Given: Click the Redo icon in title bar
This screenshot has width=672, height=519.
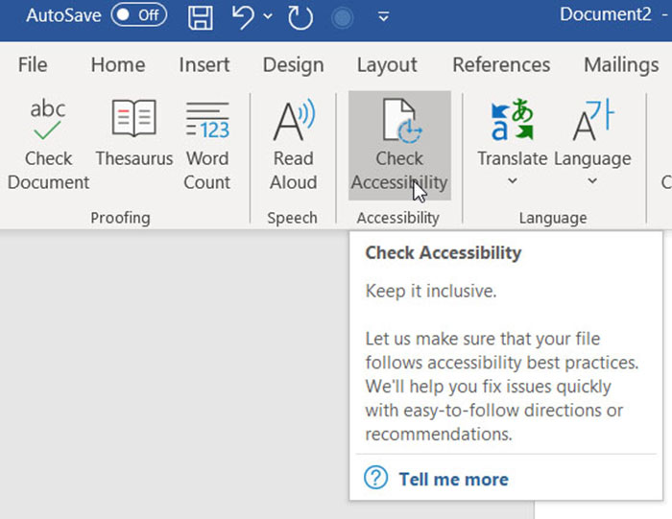Looking at the screenshot, I should (300, 17).
